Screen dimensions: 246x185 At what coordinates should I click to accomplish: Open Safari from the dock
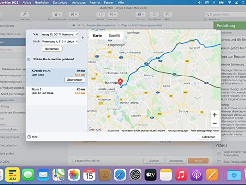click(x=120, y=174)
